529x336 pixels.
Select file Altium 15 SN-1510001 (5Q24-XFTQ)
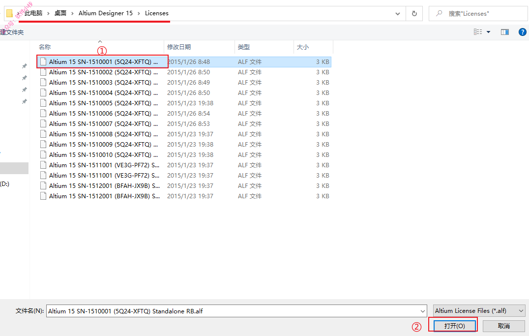pos(184,62)
